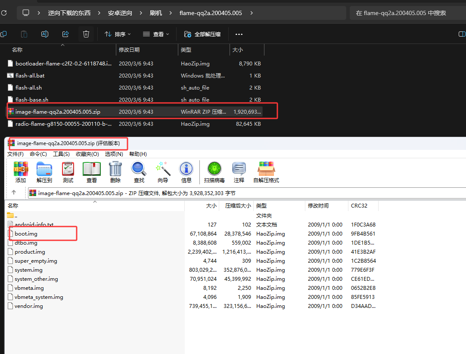Click the Explorer copy icon

tap(3, 34)
